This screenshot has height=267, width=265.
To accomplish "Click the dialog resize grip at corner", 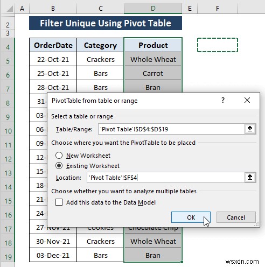I will pyautogui.click(x=257, y=224).
